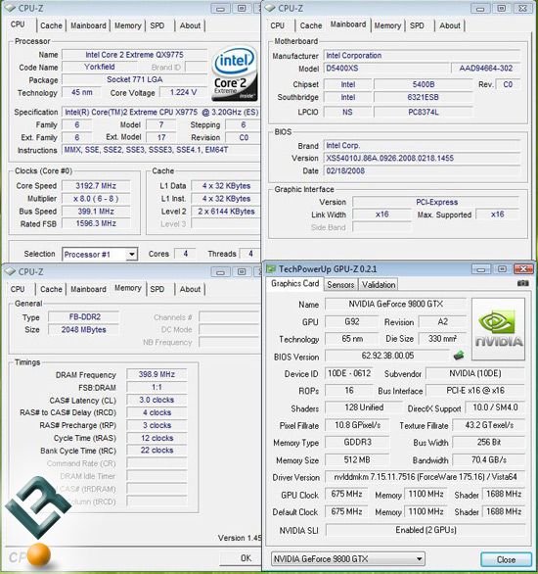Select Cache tab in the Memory window
The image size is (538, 574).
[x=51, y=289]
